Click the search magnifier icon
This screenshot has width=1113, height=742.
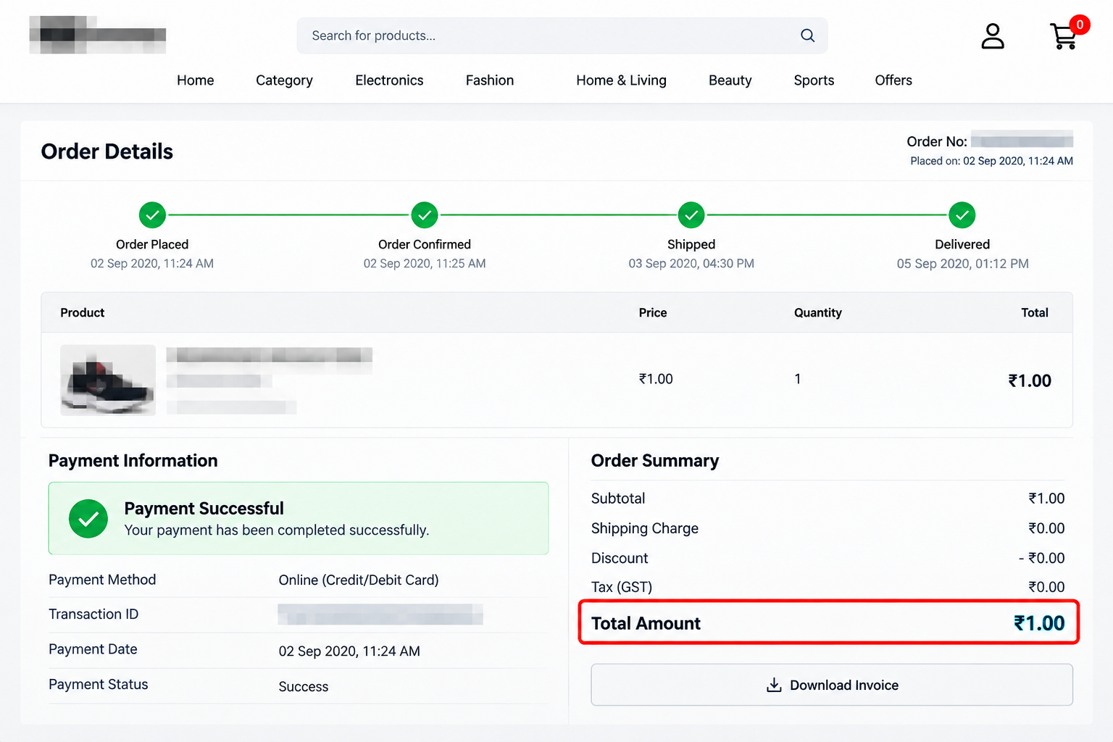coord(807,36)
